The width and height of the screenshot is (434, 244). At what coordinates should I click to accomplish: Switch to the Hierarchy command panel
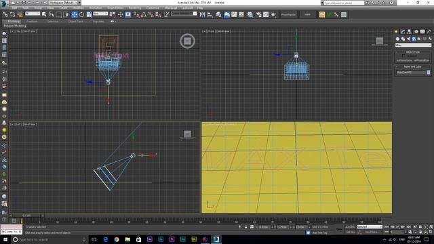(409, 32)
